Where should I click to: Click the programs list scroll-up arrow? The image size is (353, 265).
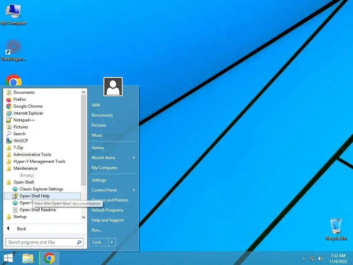click(83, 92)
